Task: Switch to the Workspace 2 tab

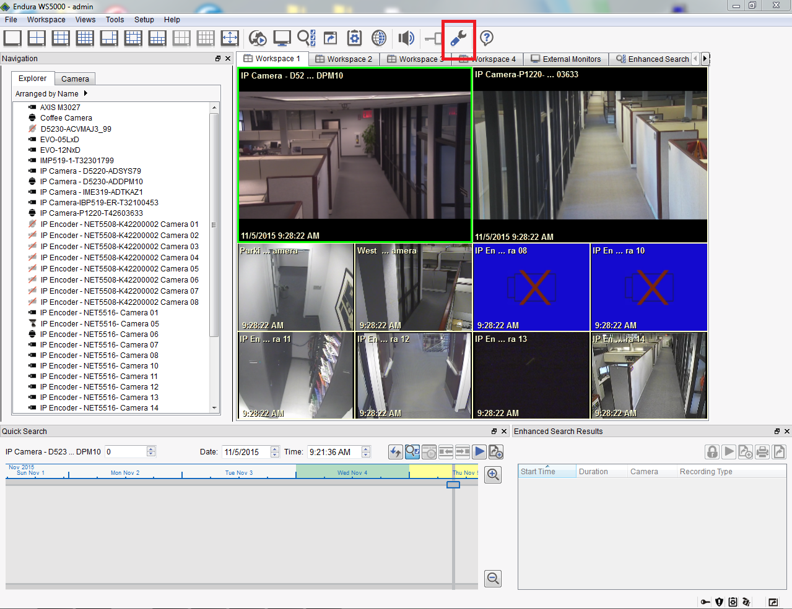Action: click(344, 59)
